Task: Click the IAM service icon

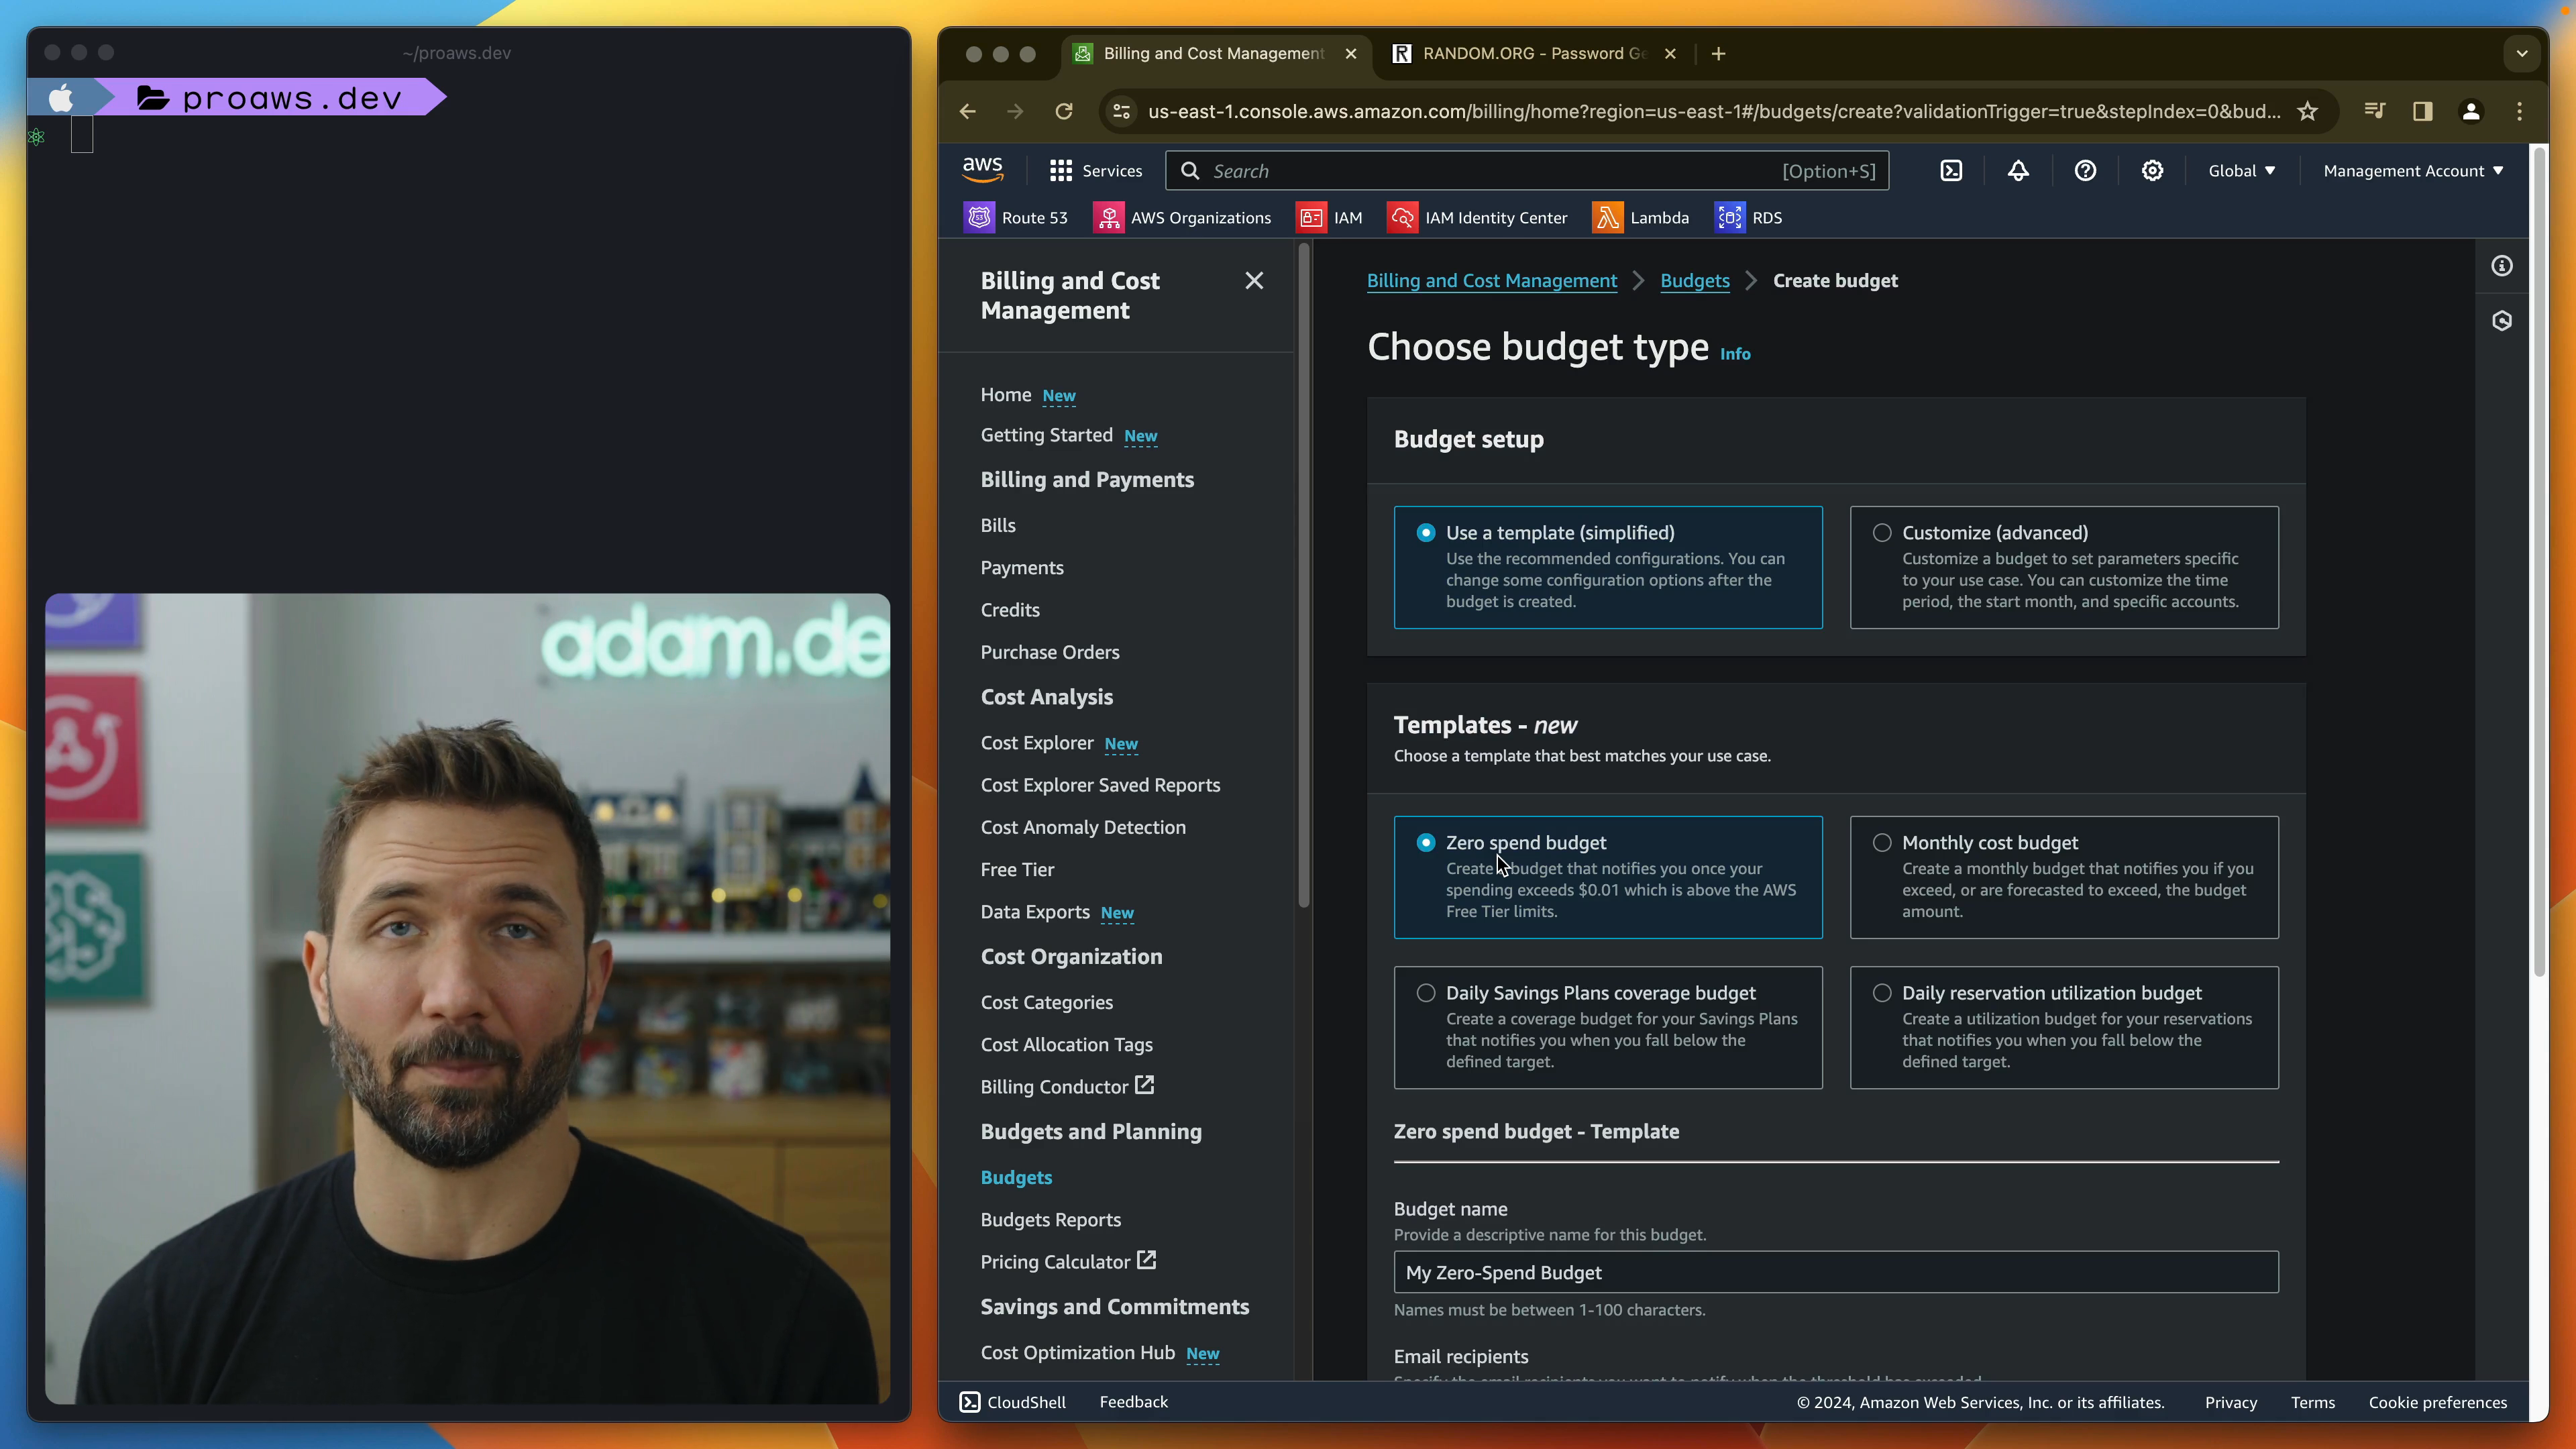Action: pos(1313,216)
